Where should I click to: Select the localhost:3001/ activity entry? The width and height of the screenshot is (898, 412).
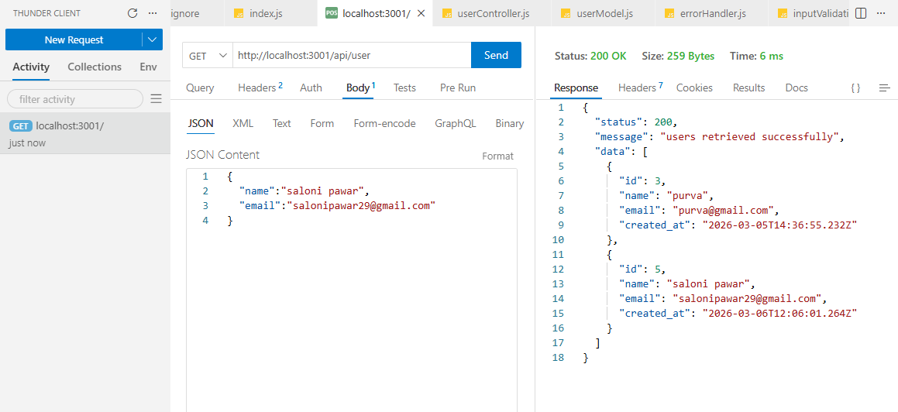click(x=84, y=133)
